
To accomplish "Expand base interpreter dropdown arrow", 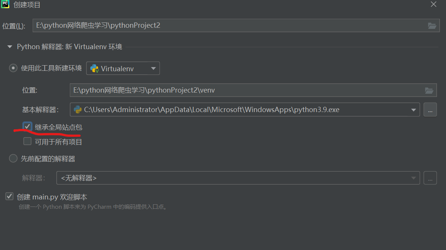I will point(413,110).
